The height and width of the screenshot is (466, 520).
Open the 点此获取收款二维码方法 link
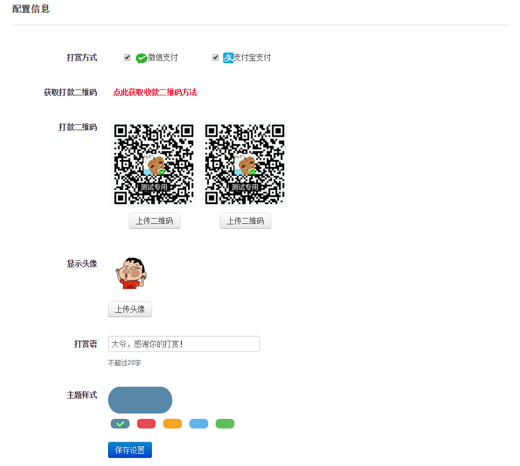coord(155,92)
